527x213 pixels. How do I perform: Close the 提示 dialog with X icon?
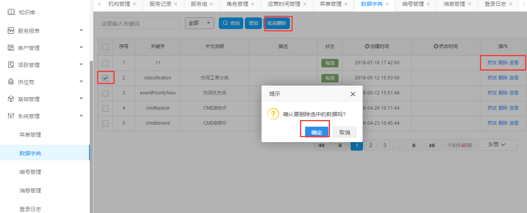point(352,94)
